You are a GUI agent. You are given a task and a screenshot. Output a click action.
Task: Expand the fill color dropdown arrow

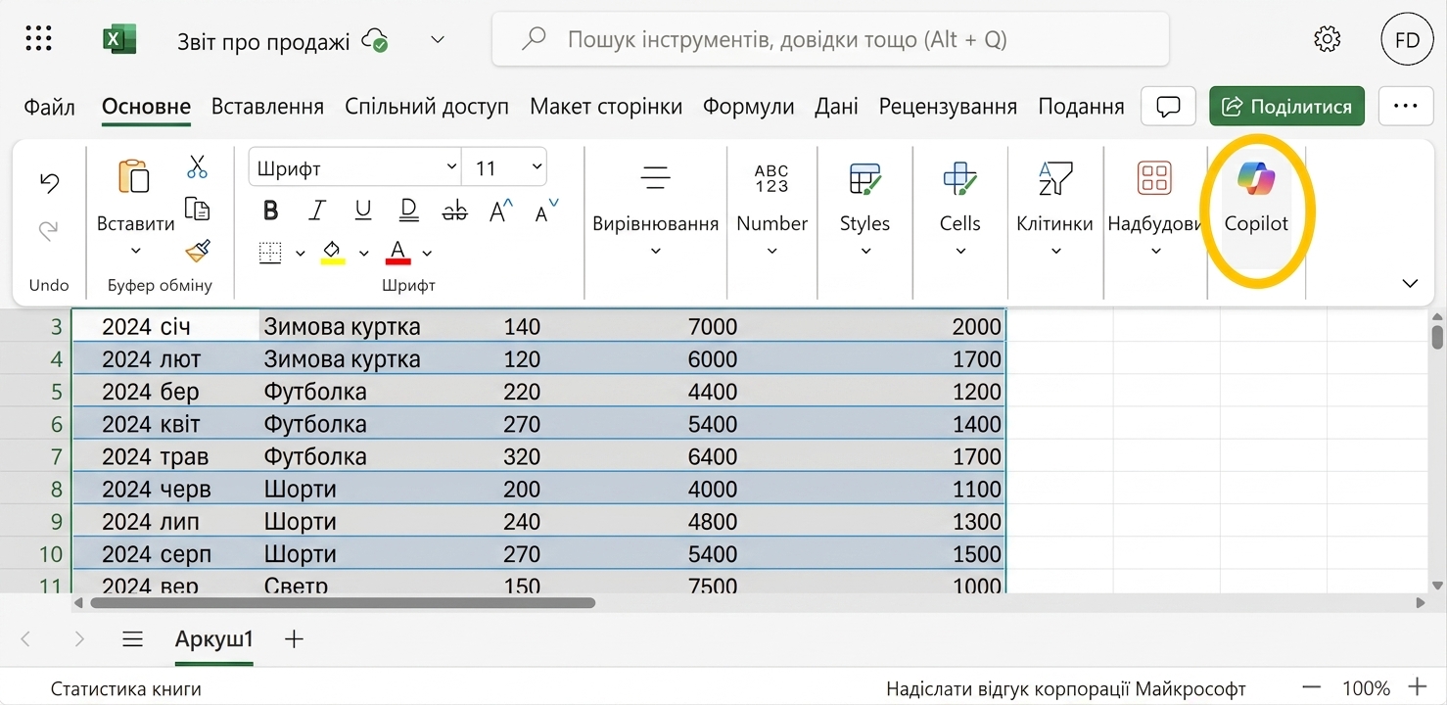(363, 254)
